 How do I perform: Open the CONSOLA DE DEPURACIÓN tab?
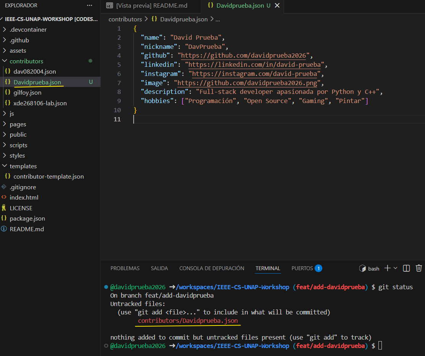tap(212, 268)
